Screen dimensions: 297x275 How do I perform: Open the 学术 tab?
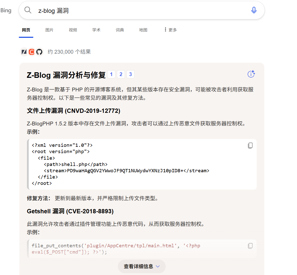coord(96,30)
